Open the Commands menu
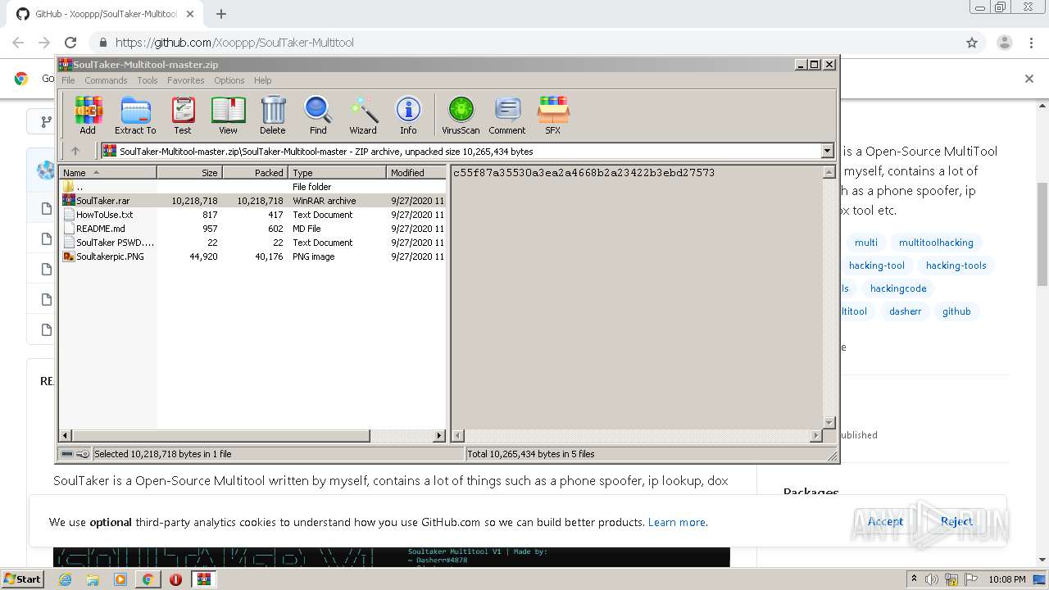Viewport: 1049px width, 590px height. click(x=106, y=80)
